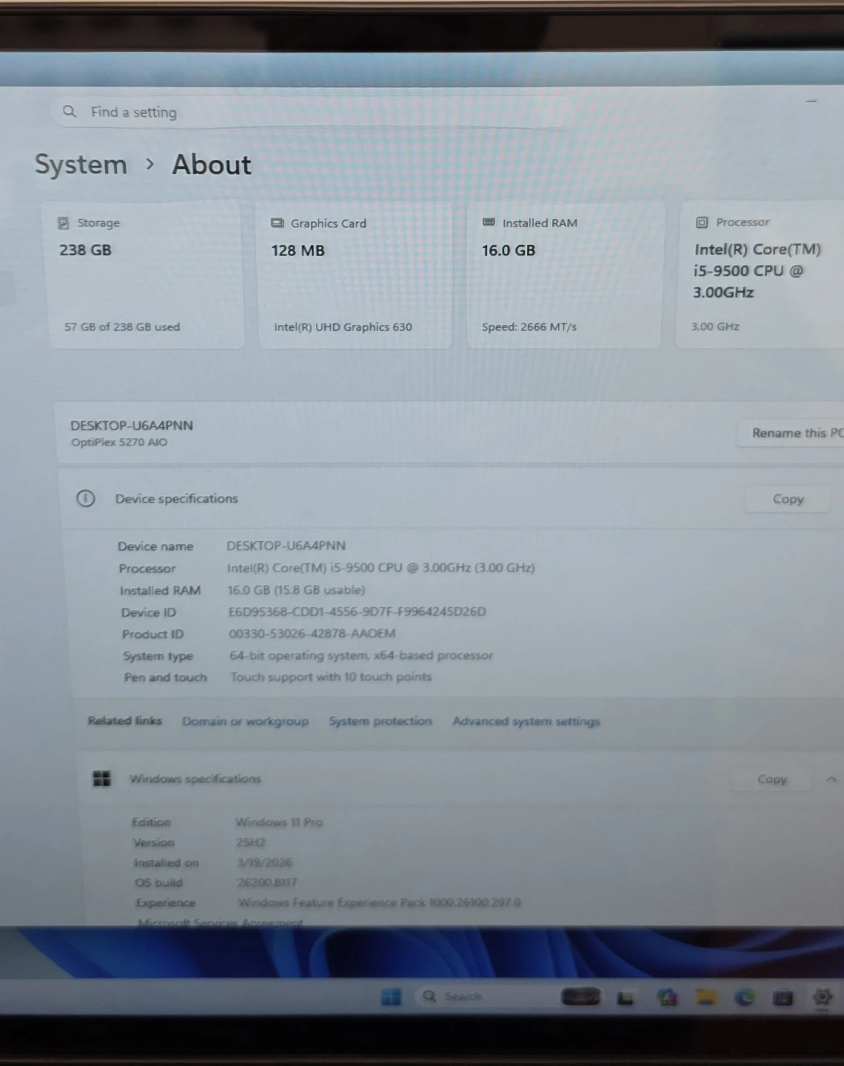This screenshot has width=844, height=1066.
Task: Select the Speed: 2666 MT/s text
Action: [x=529, y=326]
